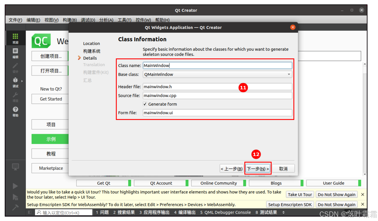Open the User Guide link
This screenshot has width=378, height=221.
(333, 183)
